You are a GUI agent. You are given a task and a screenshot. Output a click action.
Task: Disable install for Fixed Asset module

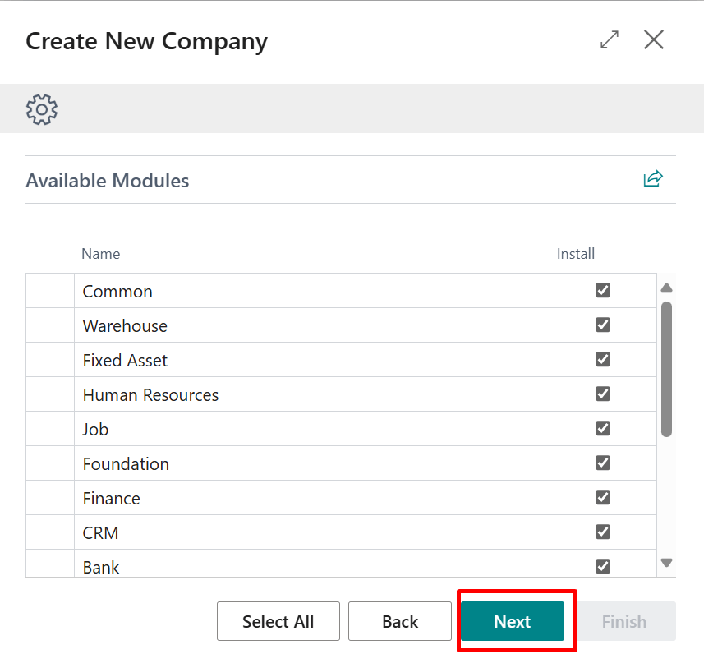[x=603, y=359]
